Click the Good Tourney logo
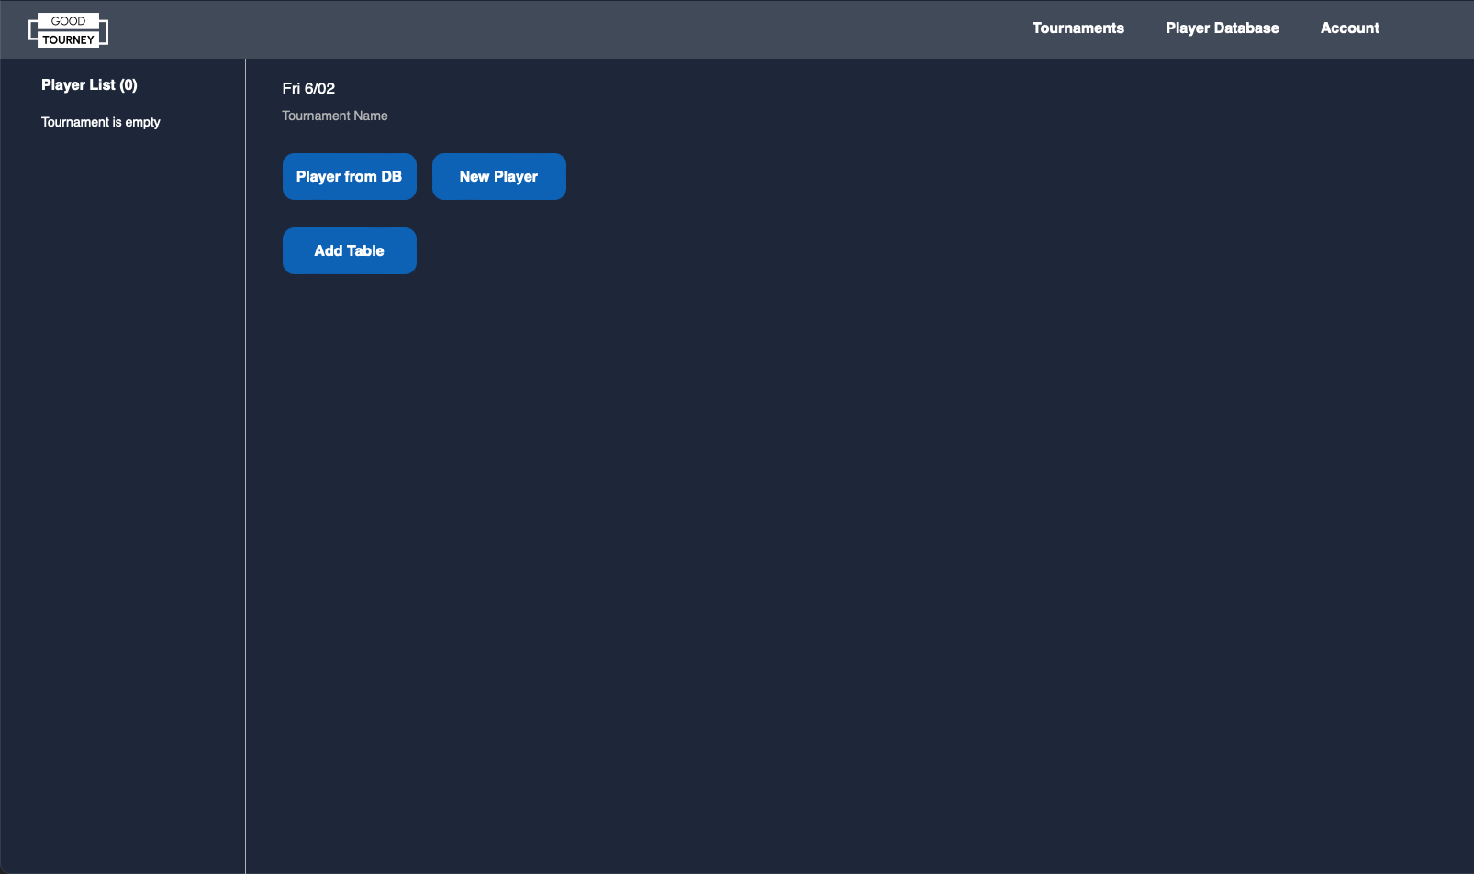Screen dimensions: 1474x874 (x=68, y=30)
